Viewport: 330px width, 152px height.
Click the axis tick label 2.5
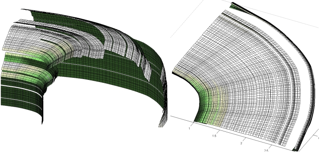click(x=266, y=150)
